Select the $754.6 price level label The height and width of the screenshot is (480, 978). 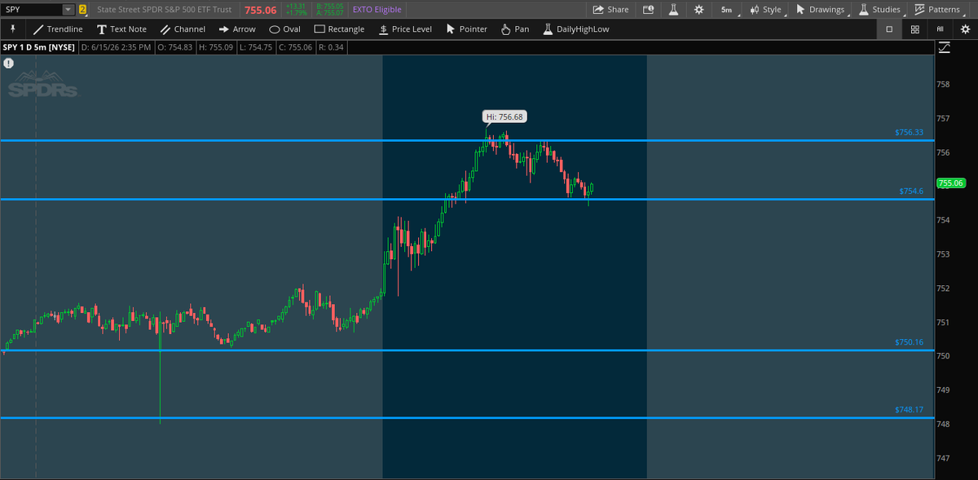click(911, 192)
